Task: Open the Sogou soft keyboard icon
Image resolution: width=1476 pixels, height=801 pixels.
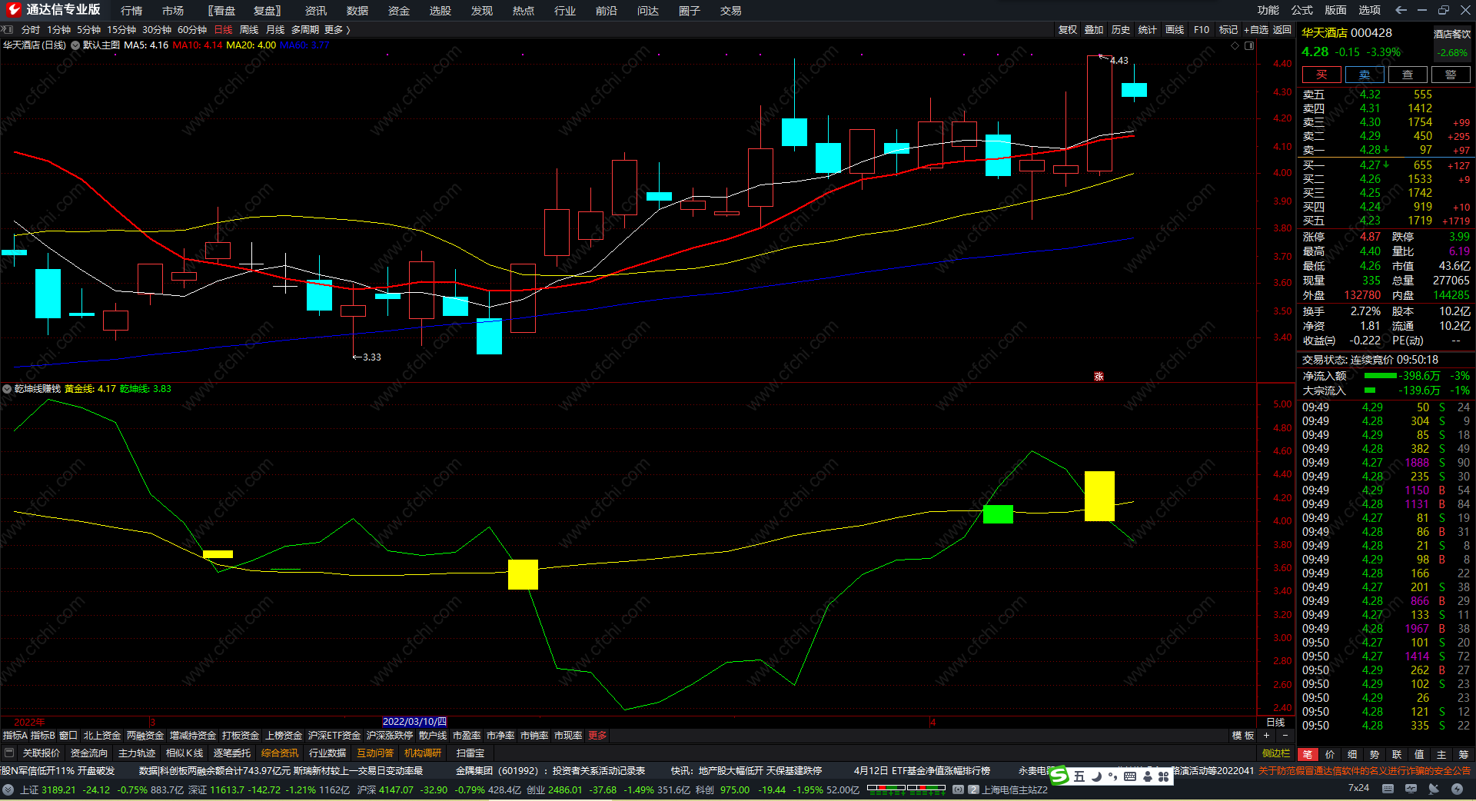Action: click(1129, 776)
